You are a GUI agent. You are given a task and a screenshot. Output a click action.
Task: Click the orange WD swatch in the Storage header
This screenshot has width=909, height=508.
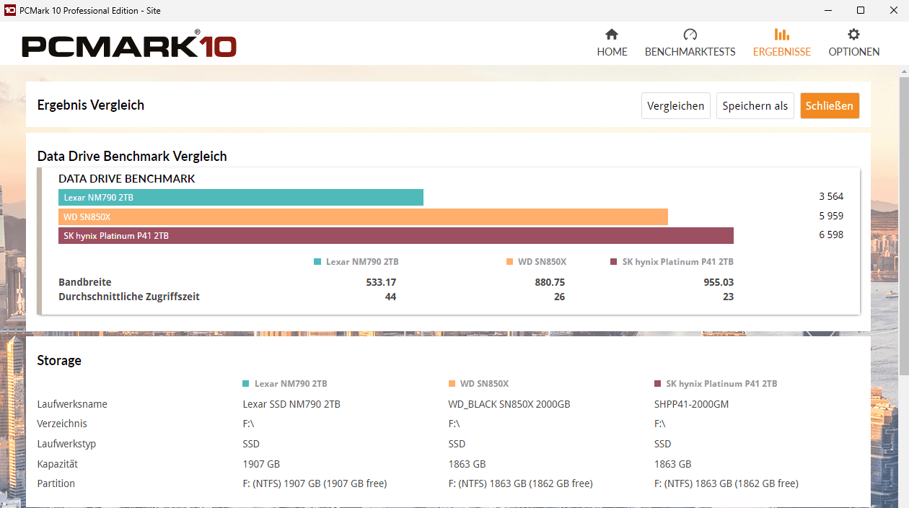click(x=452, y=384)
